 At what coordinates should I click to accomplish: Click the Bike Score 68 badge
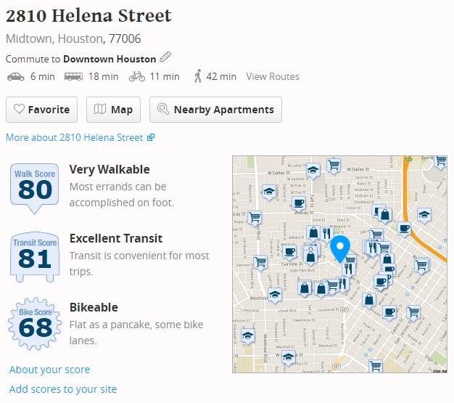pyautogui.click(x=35, y=323)
